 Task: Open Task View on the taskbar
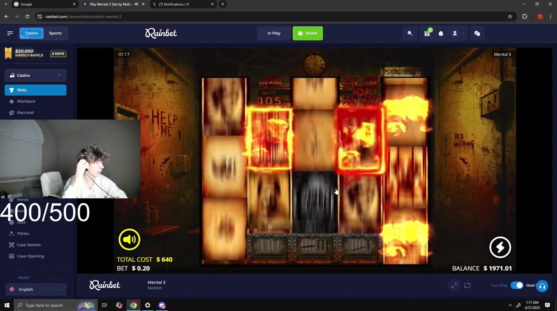[104, 305]
